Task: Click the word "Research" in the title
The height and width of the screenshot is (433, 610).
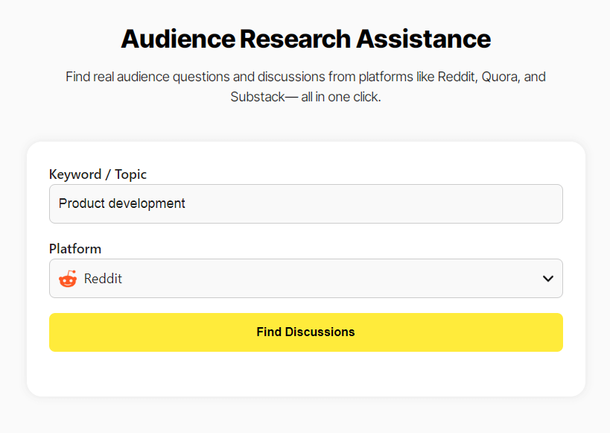Action: 295,39
